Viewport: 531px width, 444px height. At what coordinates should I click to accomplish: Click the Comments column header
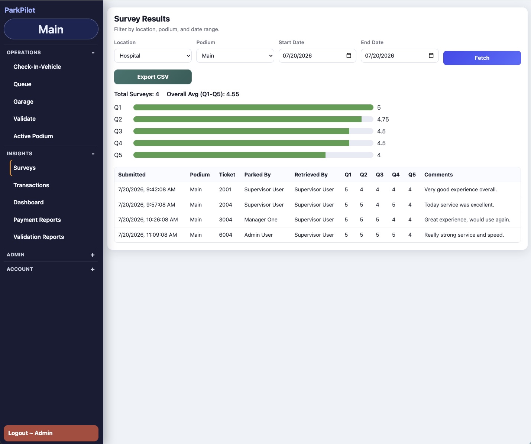point(438,175)
